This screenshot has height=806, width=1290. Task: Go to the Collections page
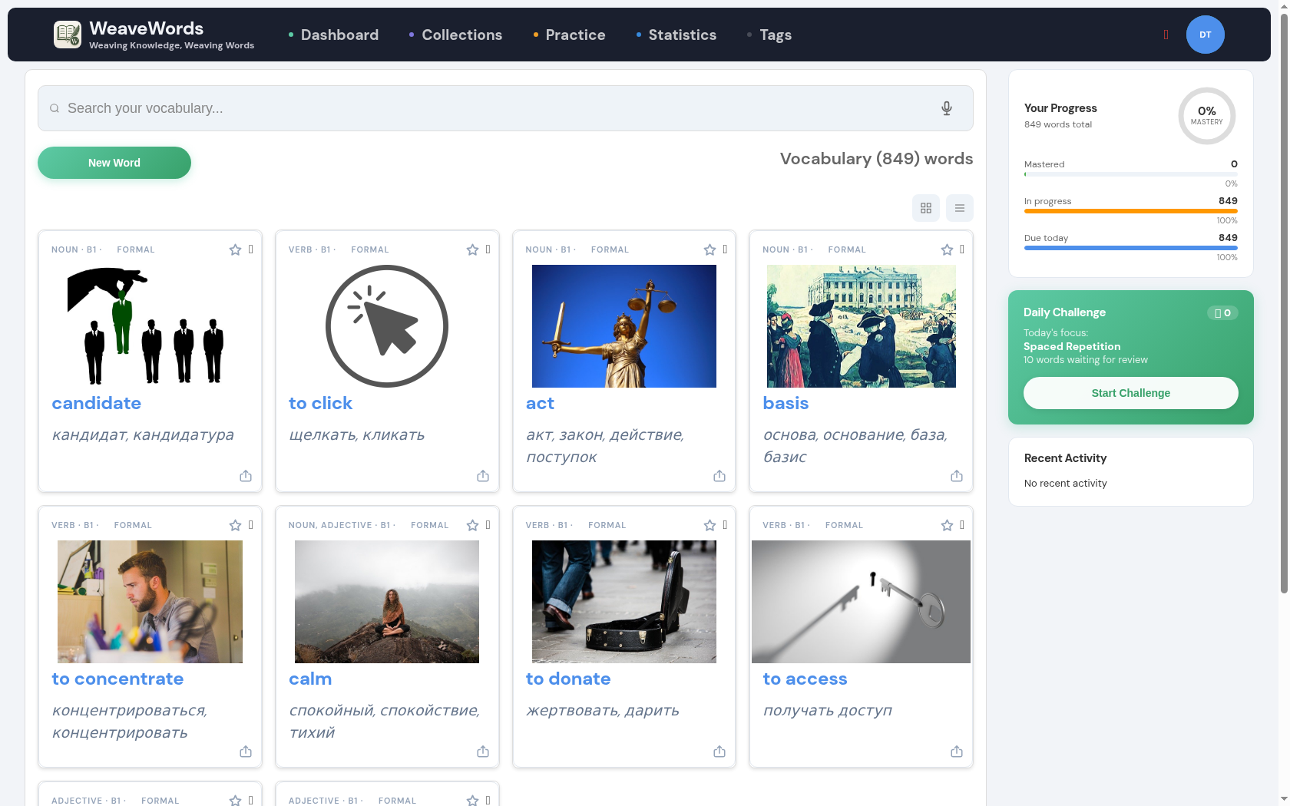click(x=455, y=35)
